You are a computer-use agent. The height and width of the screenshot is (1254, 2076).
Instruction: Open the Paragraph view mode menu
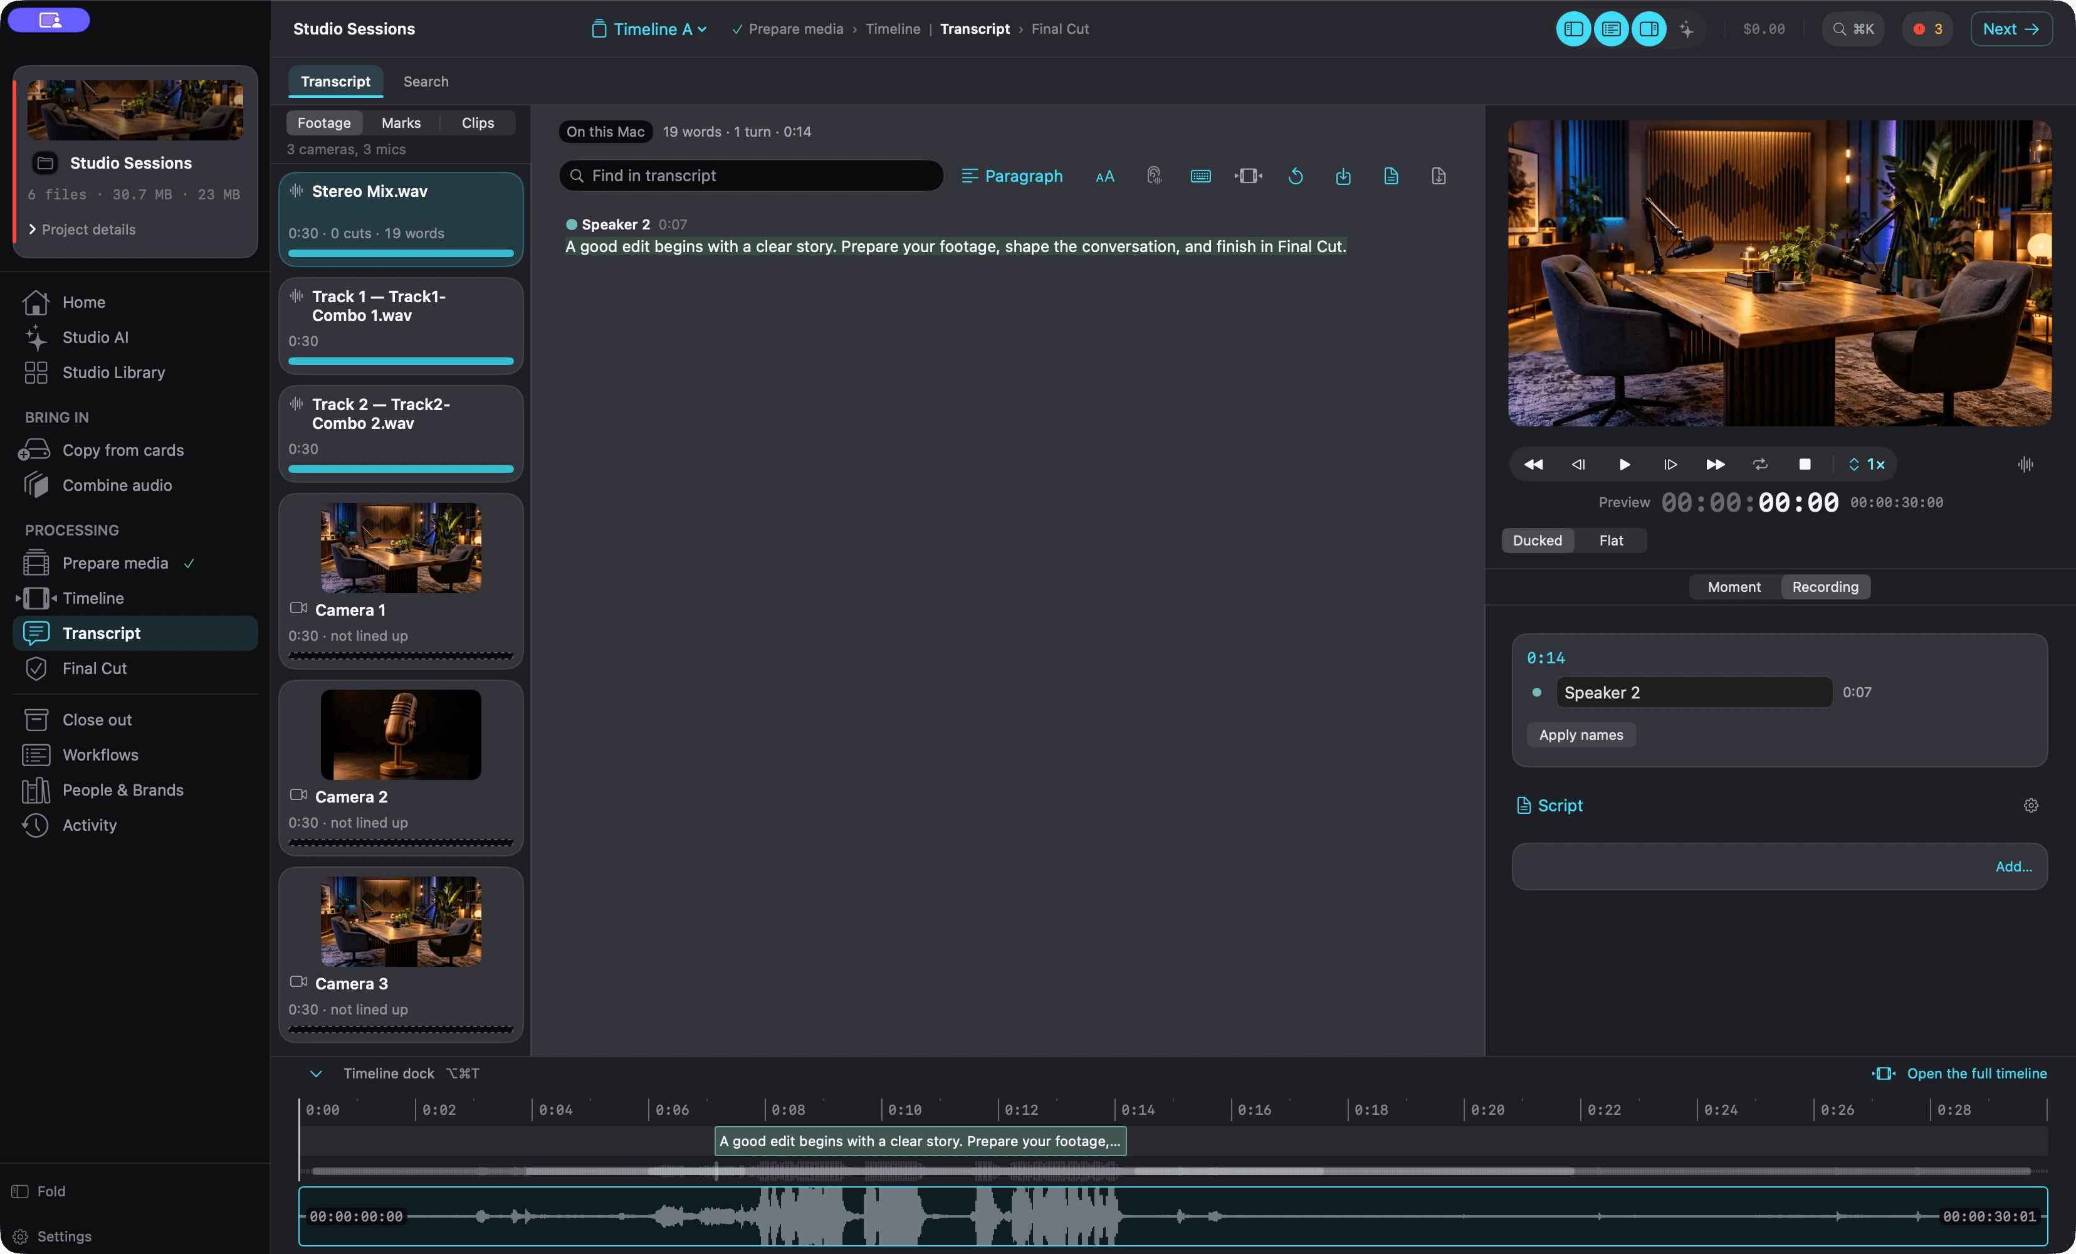pyautogui.click(x=1012, y=176)
